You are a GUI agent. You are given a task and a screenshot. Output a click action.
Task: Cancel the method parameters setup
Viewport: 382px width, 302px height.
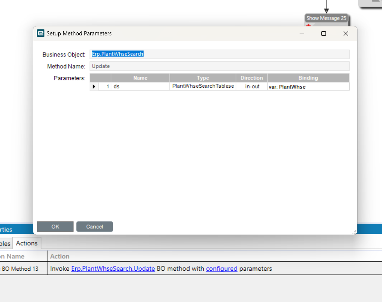[x=94, y=227]
